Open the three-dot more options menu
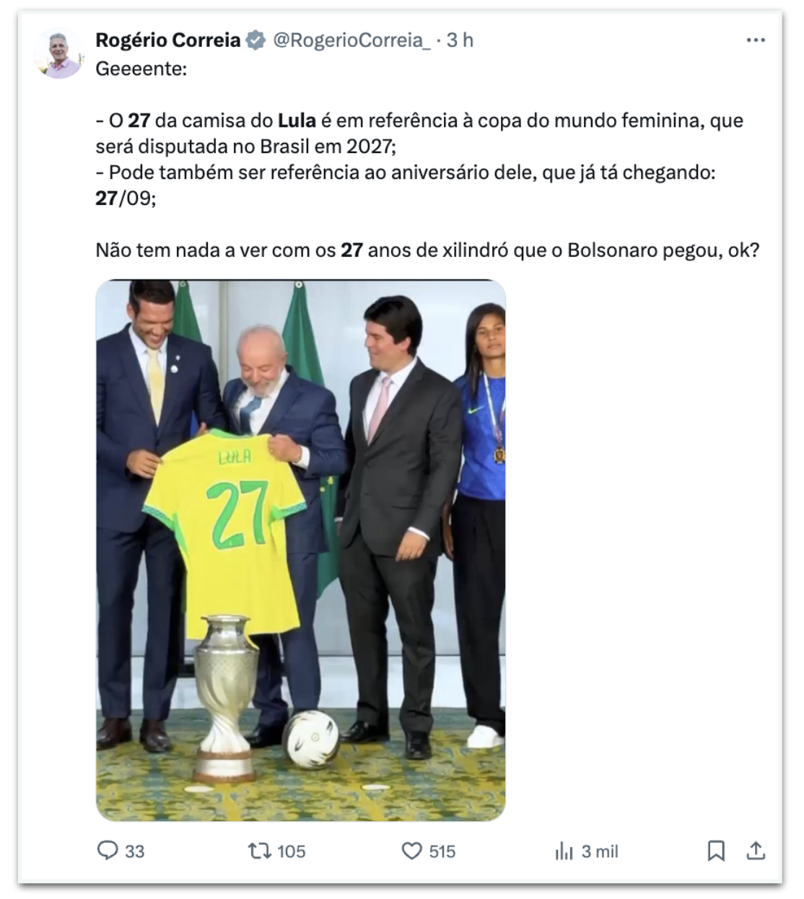 point(755,40)
